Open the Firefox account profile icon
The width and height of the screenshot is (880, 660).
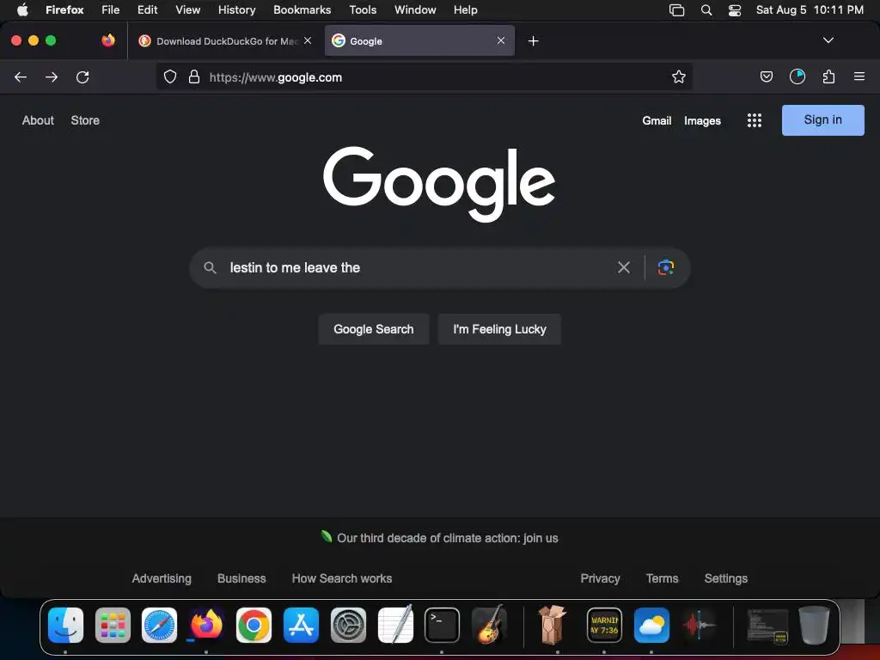point(797,76)
